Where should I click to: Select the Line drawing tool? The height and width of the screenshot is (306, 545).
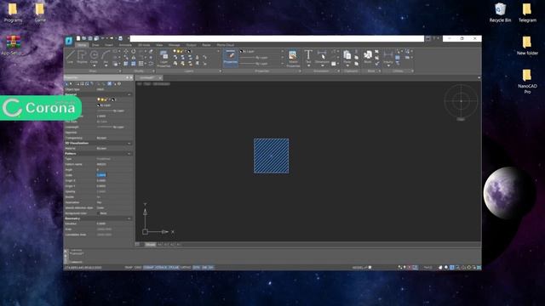tap(70, 57)
